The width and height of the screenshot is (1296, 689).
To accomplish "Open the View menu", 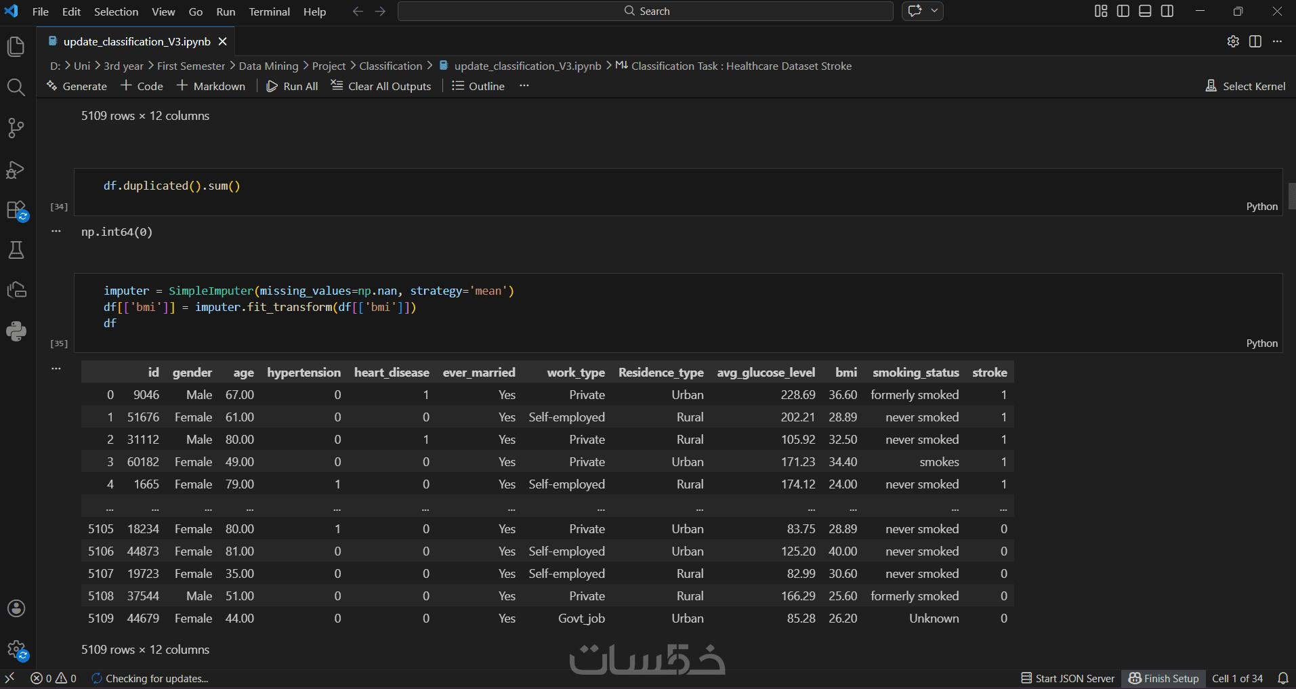I will point(163,12).
